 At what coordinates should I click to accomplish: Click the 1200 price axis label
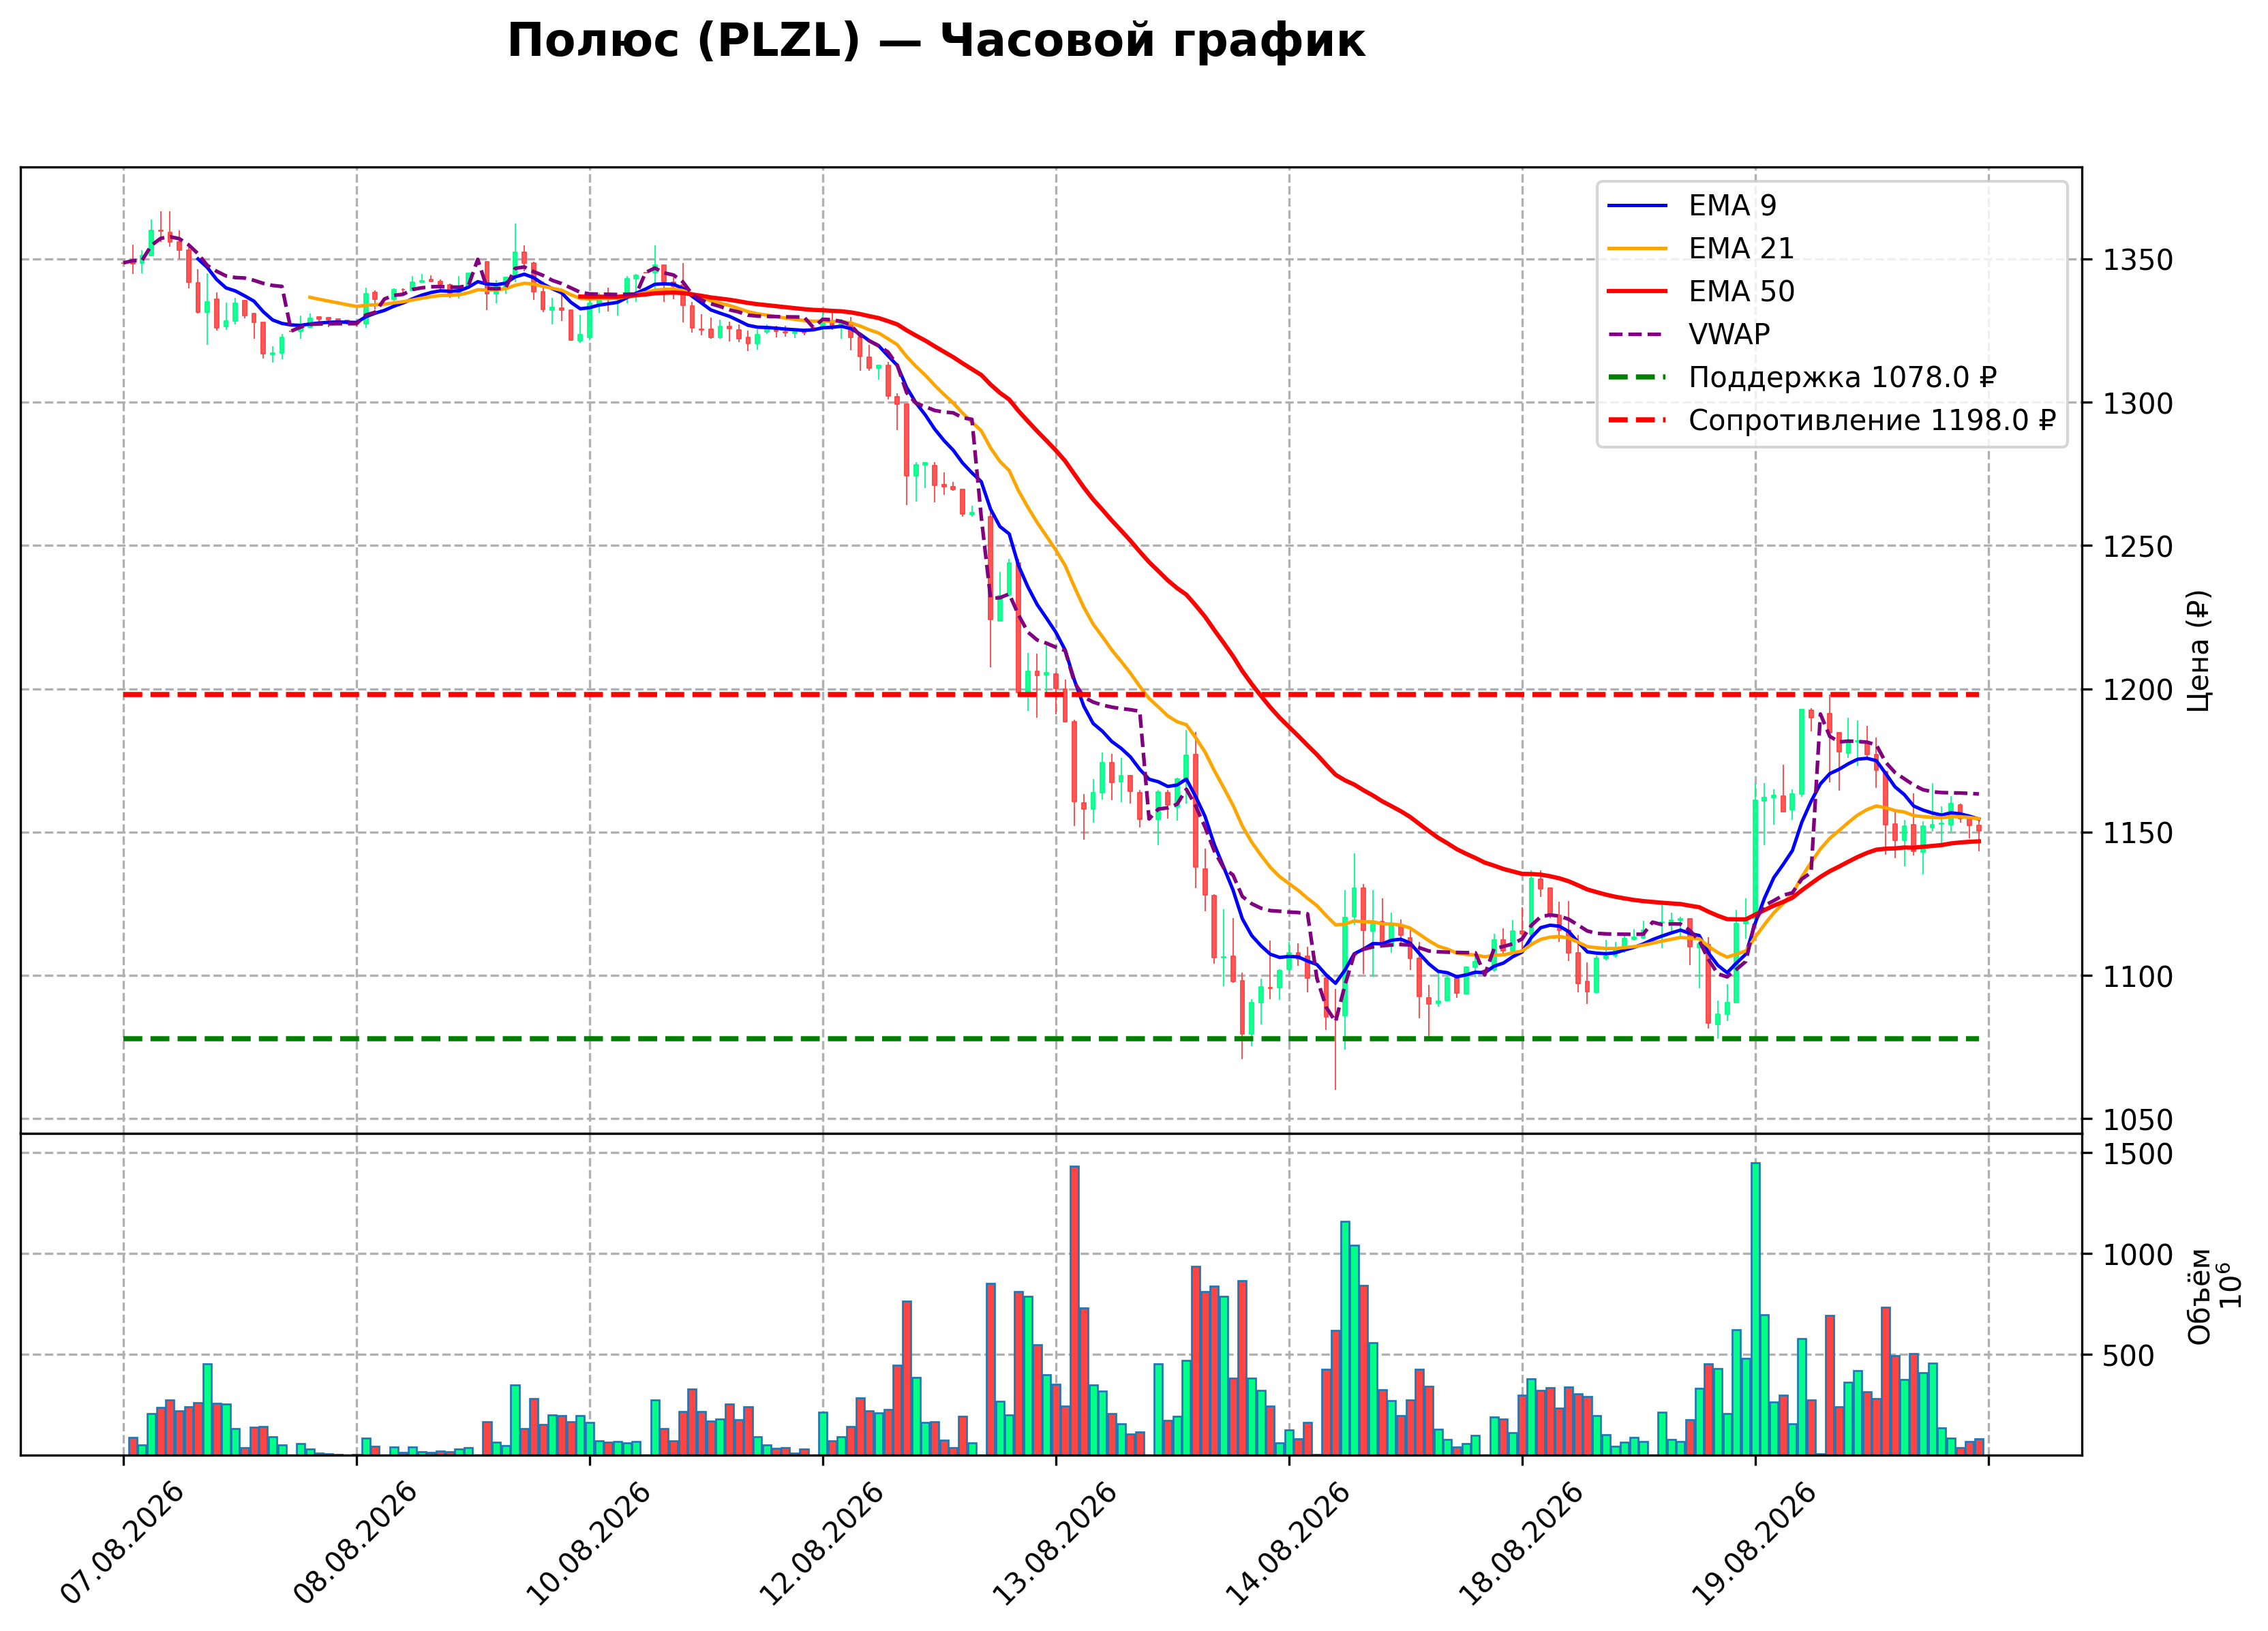(2138, 689)
